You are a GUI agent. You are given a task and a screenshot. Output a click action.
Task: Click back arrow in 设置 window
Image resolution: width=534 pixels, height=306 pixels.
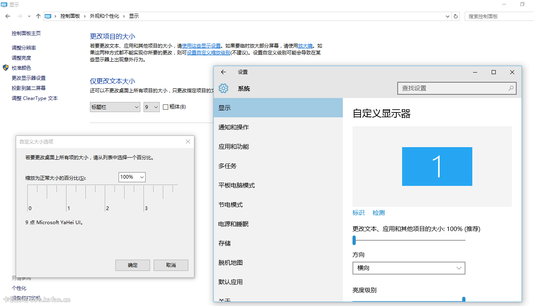click(223, 72)
